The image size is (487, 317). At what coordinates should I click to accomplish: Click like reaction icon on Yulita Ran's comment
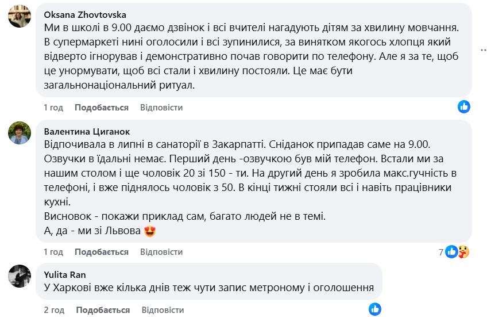(x=374, y=309)
